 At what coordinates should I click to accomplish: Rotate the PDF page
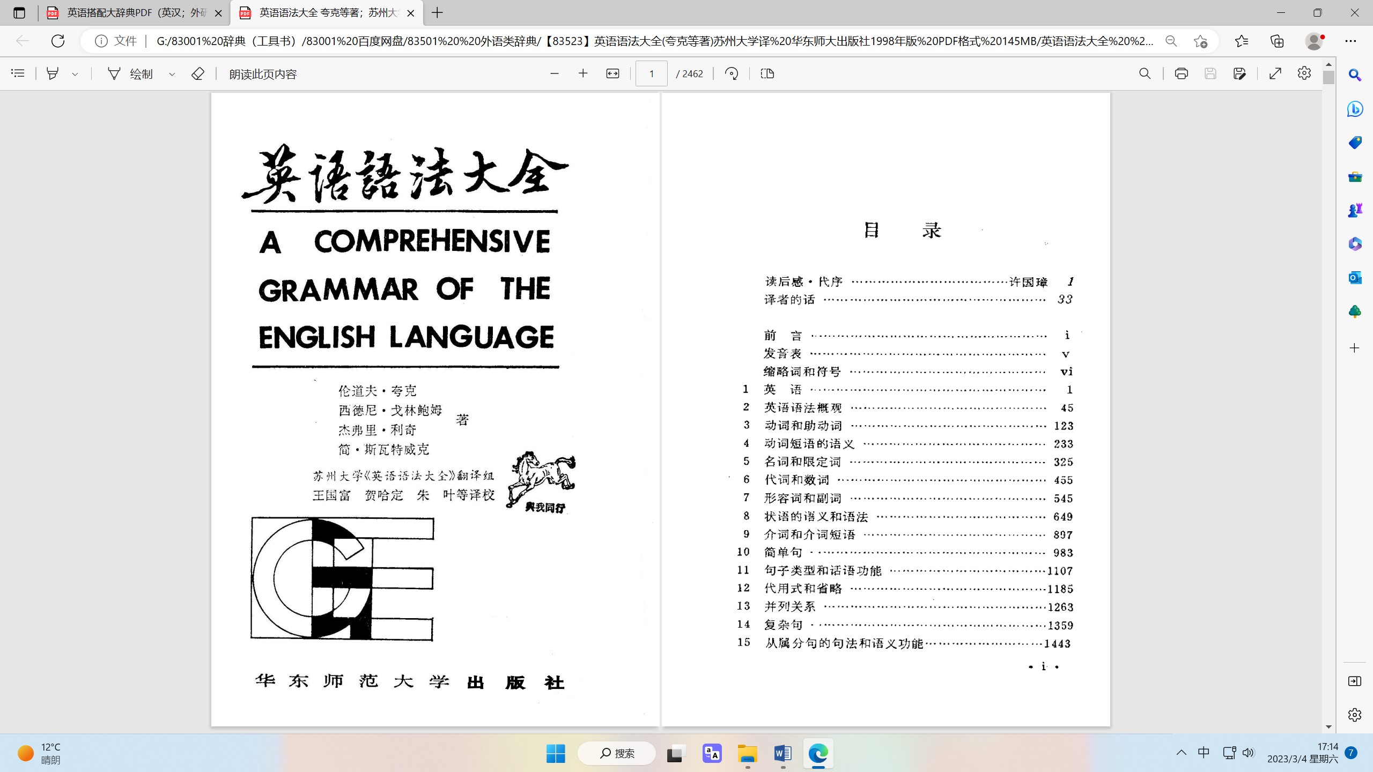732,73
